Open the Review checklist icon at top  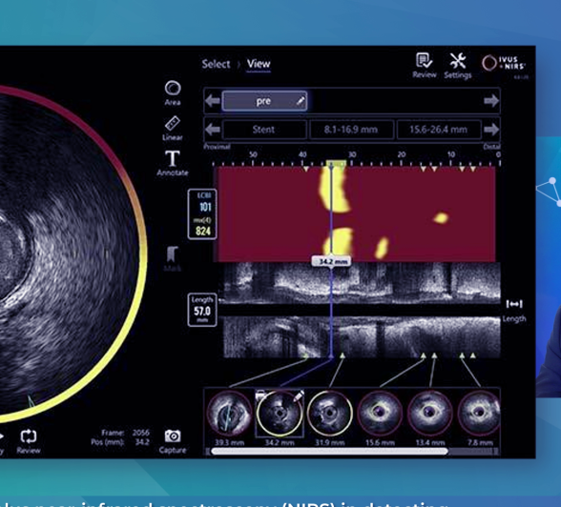point(425,65)
